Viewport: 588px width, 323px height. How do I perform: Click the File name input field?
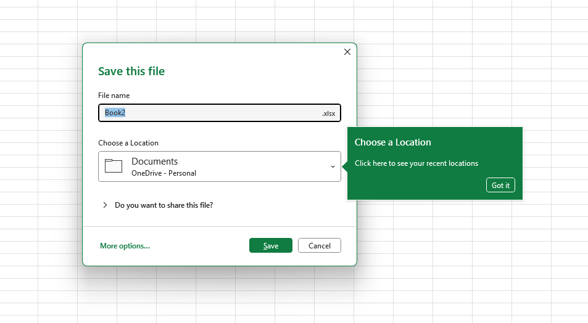220,113
